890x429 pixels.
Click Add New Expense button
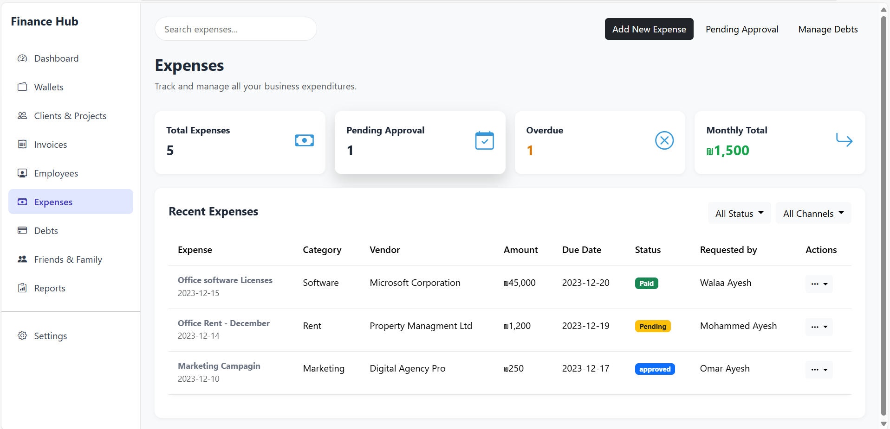649,29
